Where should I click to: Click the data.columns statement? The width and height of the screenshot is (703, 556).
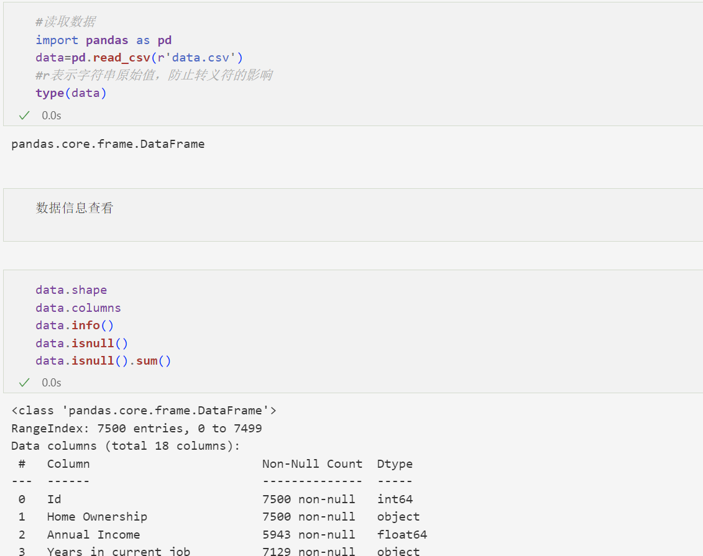tap(78, 308)
